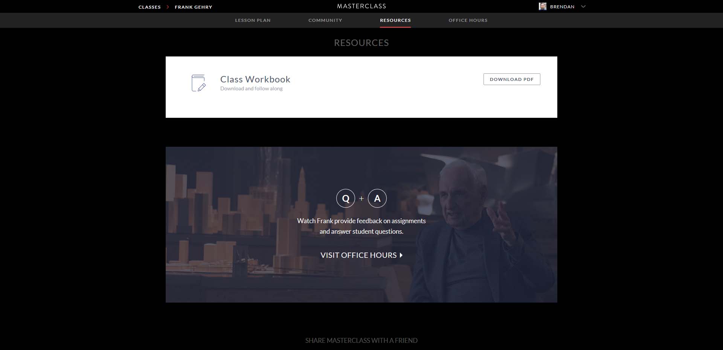Screen dimensions: 723x350
Task: Download the class workbook PDF
Action: tap(511, 79)
